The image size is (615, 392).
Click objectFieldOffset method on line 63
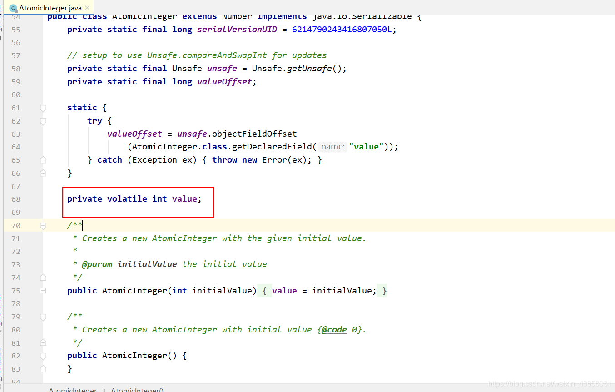click(254, 134)
